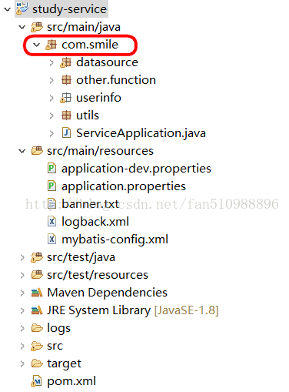The width and height of the screenshot is (289, 392).
Task: Expand the datasource package
Action: pyautogui.click(x=51, y=62)
